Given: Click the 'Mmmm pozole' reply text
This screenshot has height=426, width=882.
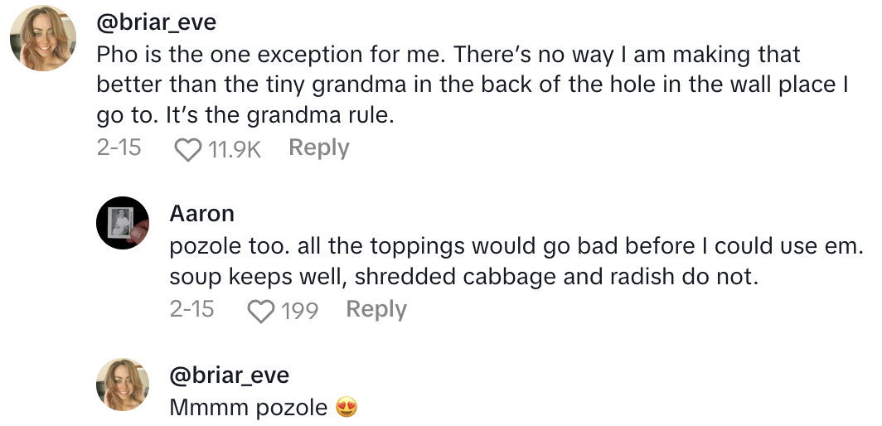Looking at the screenshot, I should (248, 408).
